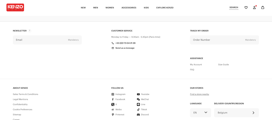The height and width of the screenshot is (120, 272).
Task: Open the account profile icon
Action: click(x=254, y=8)
